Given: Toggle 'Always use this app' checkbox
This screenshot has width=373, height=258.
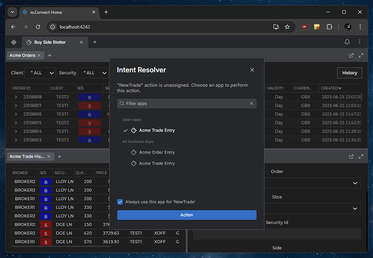Looking at the screenshot, I should pyautogui.click(x=120, y=201).
